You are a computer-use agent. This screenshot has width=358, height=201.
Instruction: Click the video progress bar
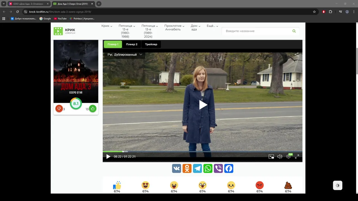coord(202,152)
